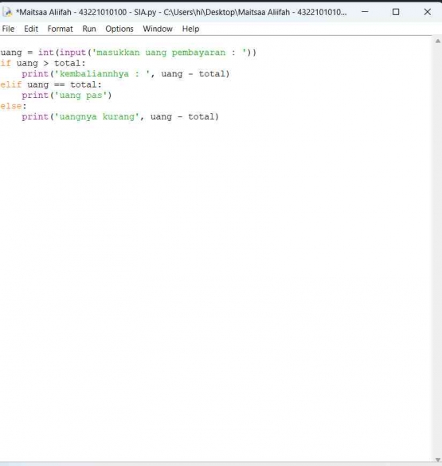Place cursor at end of 'uang pas' print line
Image resolution: width=442 pixels, height=466 pixels.
pyautogui.click(x=112, y=96)
